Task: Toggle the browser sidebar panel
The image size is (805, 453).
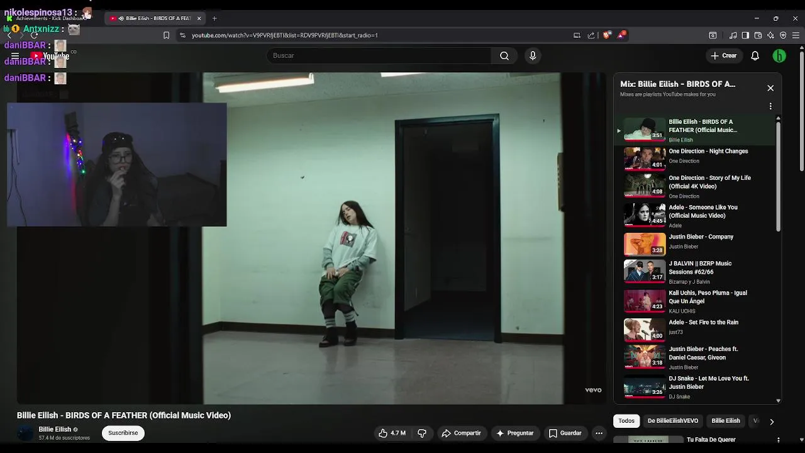Action: pos(745,35)
